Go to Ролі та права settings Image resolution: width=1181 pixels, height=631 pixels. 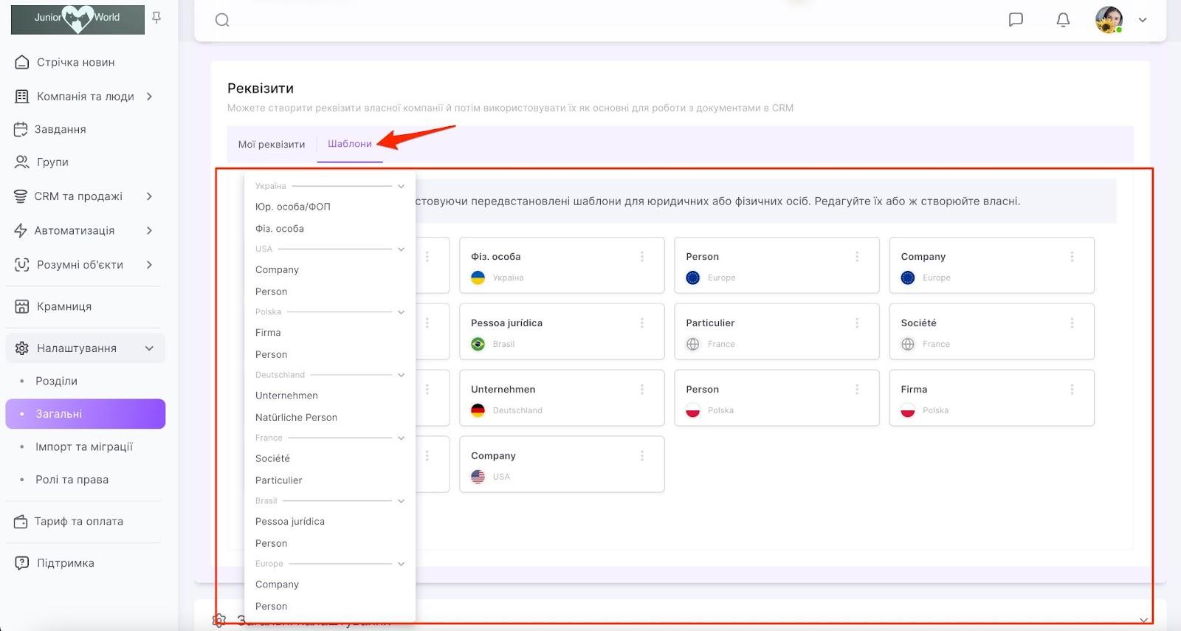(x=72, y=480)
